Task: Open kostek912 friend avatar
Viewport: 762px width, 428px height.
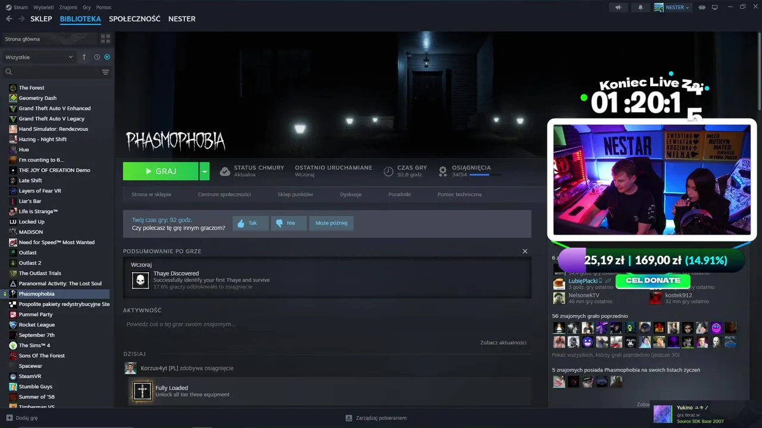Action: pos(655,298)
